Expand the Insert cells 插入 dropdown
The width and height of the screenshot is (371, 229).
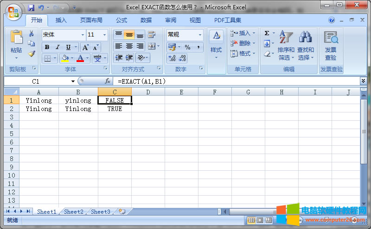[x=254, y=33]
